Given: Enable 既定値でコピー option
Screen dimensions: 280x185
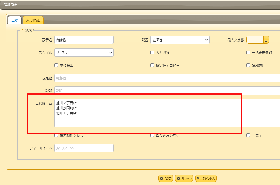Looking at the screenshot, I should 152,65.
